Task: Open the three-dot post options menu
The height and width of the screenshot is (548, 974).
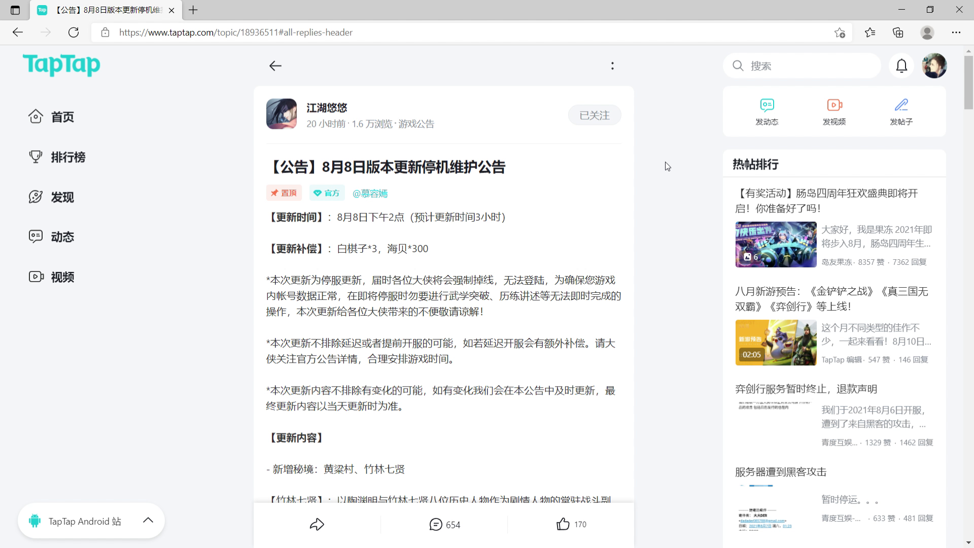Action: 612,66
